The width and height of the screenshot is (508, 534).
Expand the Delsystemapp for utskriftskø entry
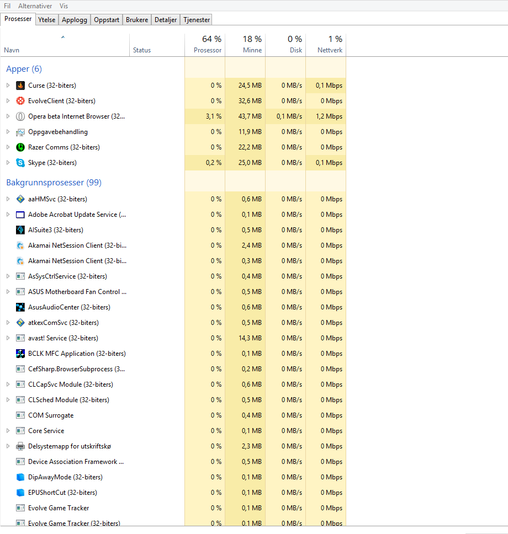8,446
